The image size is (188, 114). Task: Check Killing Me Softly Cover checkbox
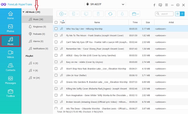56,89
